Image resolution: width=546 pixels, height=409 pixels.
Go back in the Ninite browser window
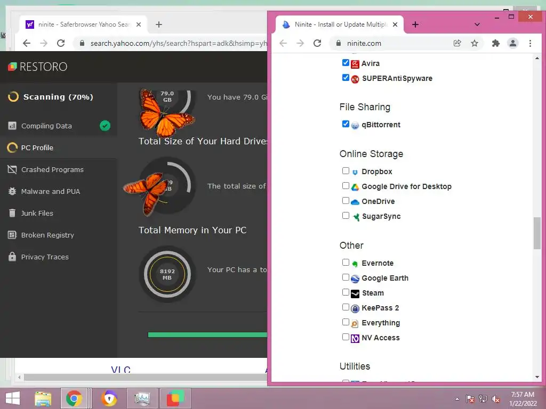[283, 43]
